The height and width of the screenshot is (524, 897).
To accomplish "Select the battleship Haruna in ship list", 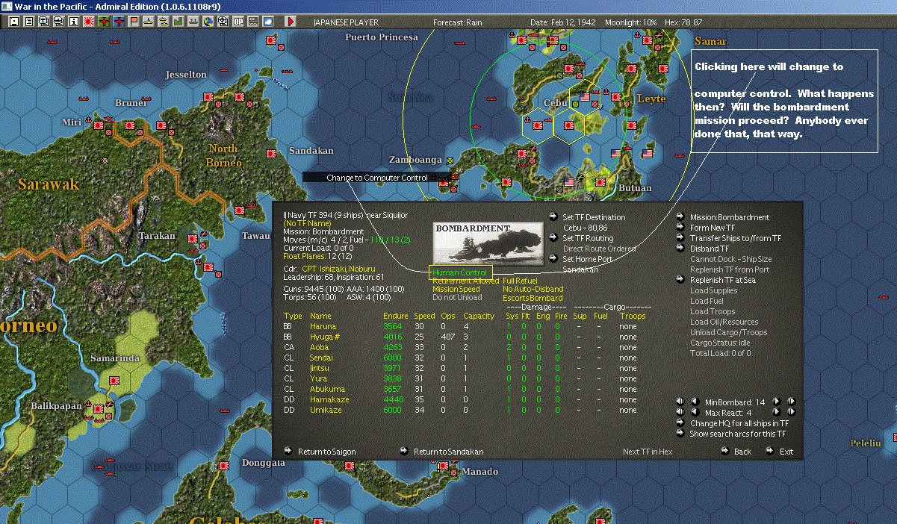I will tap(323, 326).
